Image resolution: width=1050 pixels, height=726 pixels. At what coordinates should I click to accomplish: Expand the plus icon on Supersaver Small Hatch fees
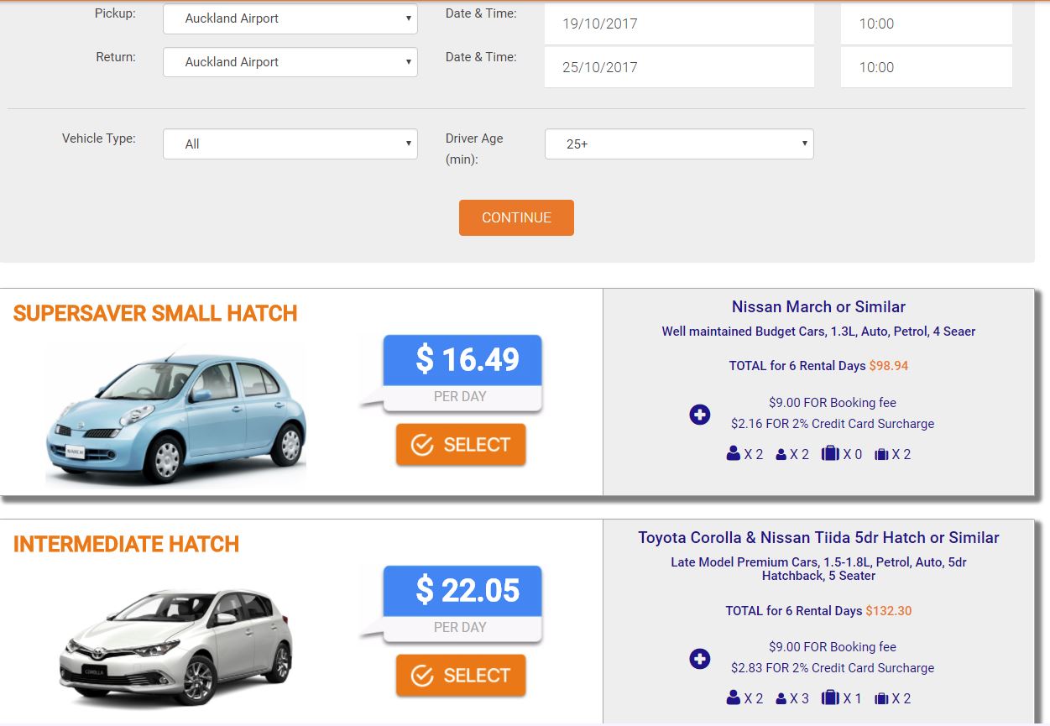(699, 414)
